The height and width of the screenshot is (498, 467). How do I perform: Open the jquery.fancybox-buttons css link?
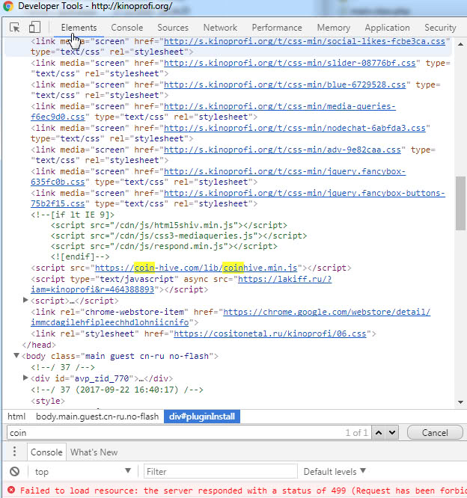tap(305, 193)
